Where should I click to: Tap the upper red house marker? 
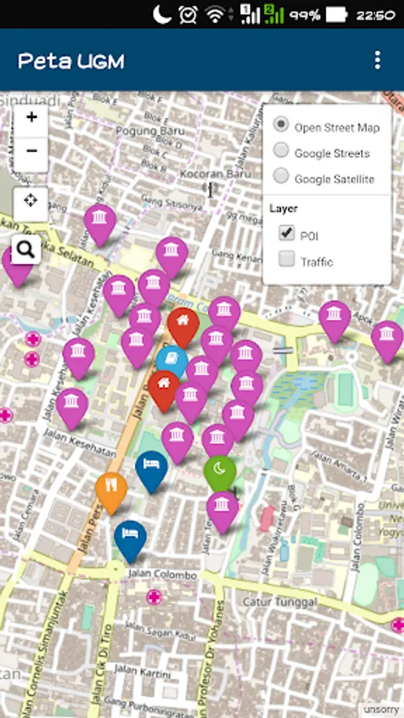[183, 326]
